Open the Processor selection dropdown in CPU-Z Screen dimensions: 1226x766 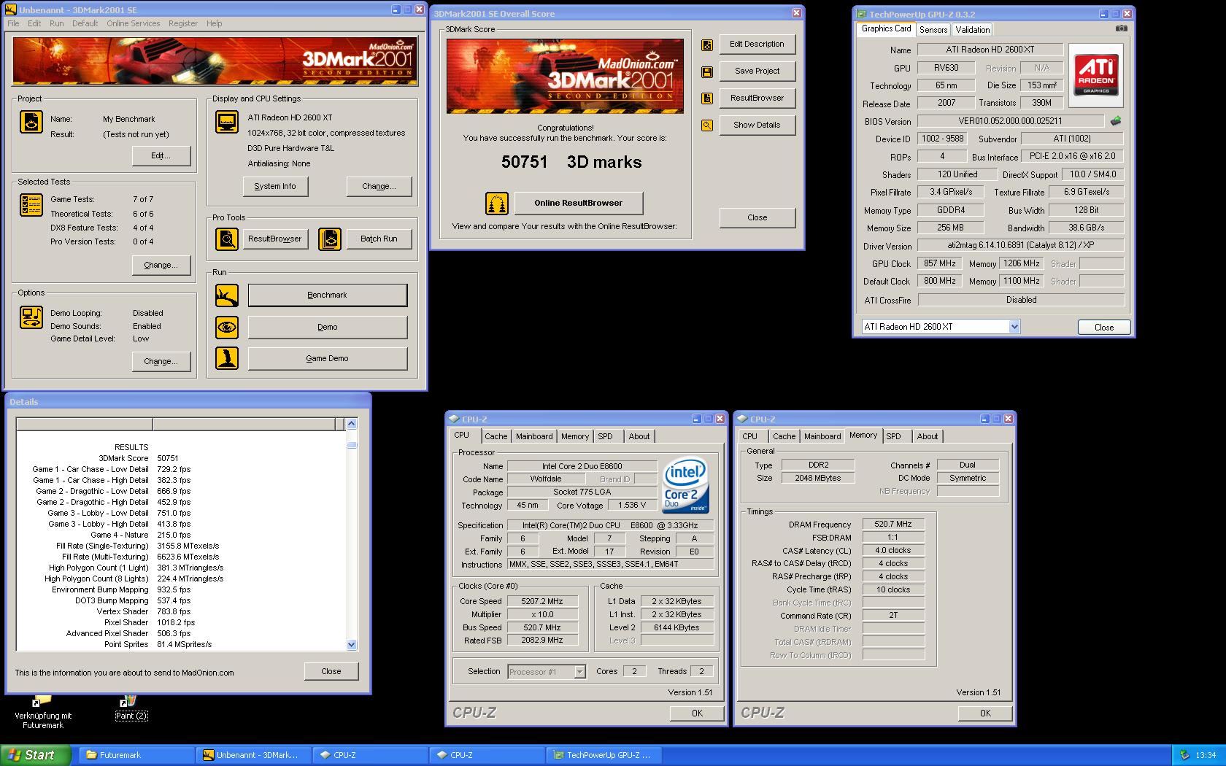pyautogui.click(x=580, y=672)
